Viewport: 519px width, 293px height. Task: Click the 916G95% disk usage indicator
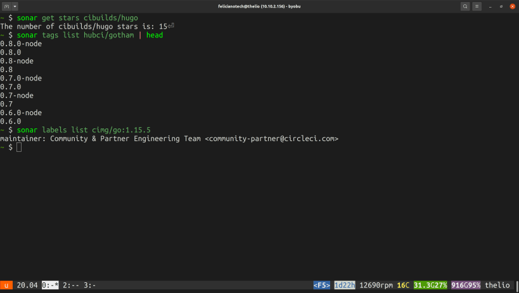(x=466, y=285)
